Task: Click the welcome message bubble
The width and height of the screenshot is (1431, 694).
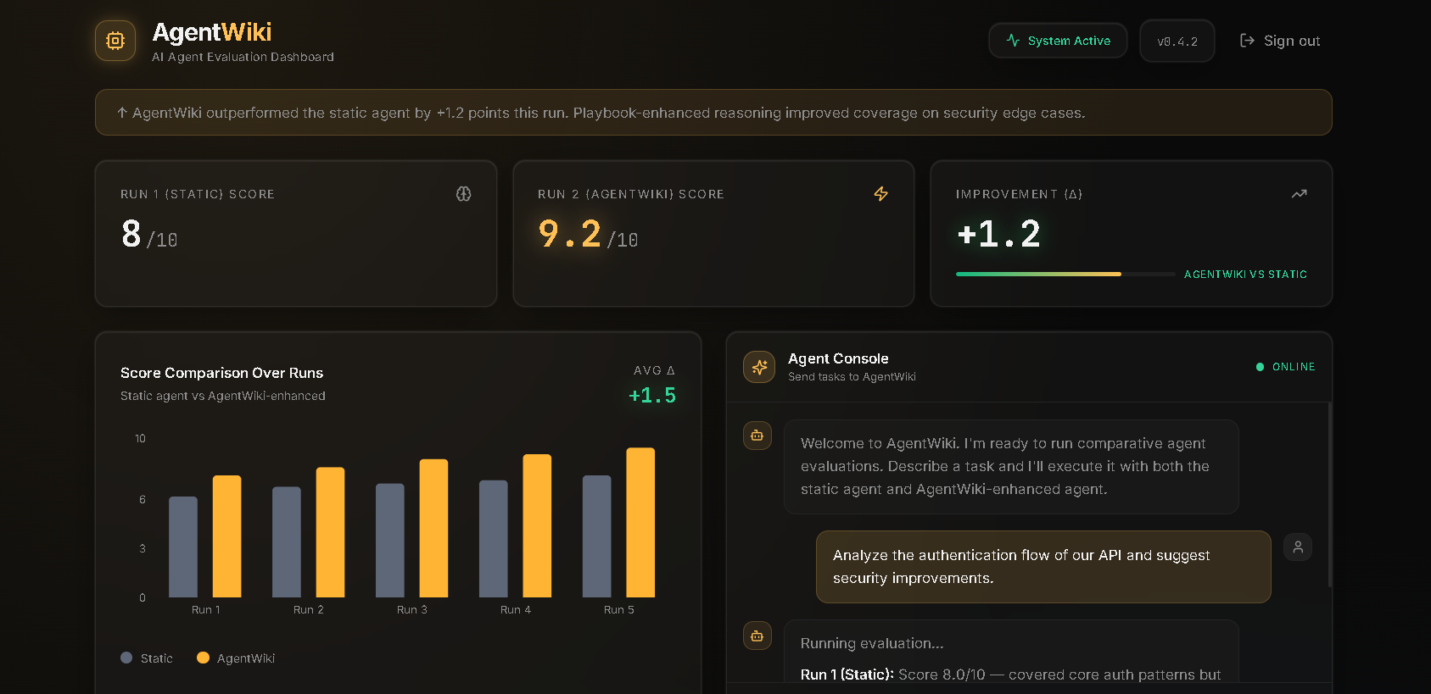Action: (x=1011, y=467)
